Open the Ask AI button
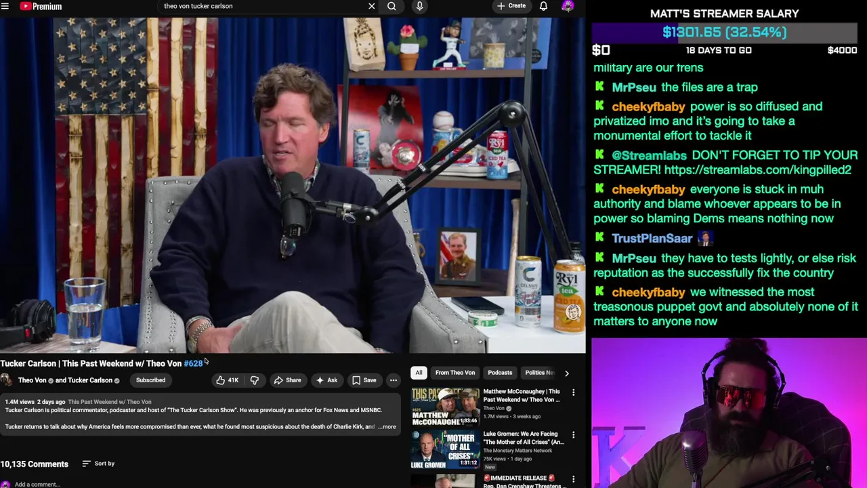Screen dimensions: 867x488 click(326, 380)
